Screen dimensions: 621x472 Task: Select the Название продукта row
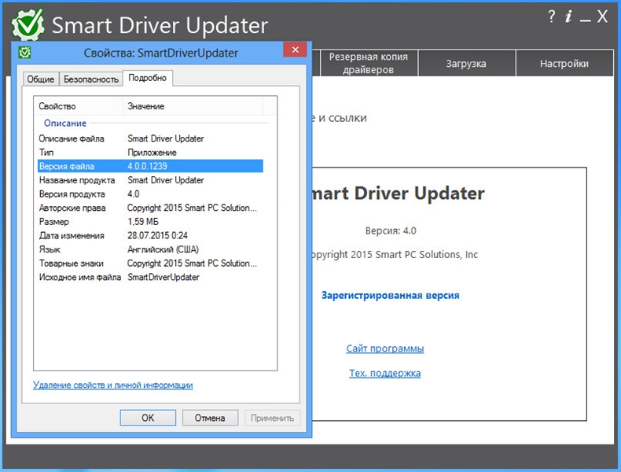coord(150,180)
